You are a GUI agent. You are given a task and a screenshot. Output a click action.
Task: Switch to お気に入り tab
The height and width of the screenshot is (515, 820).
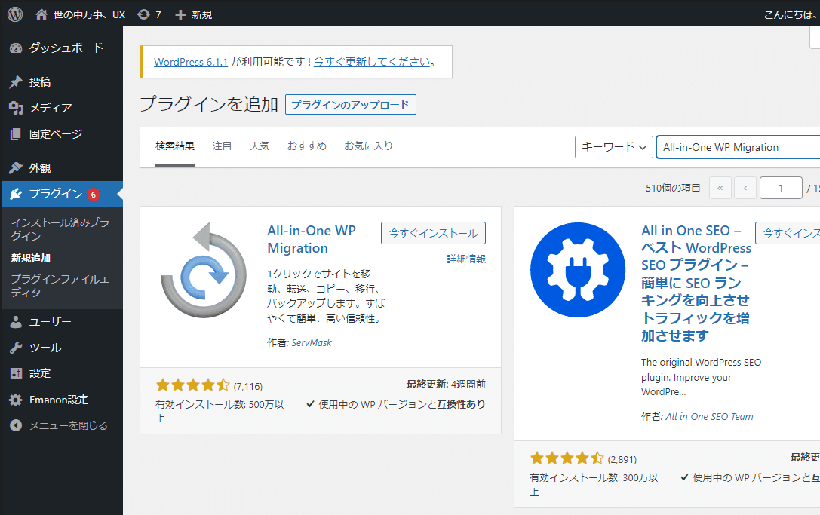tap(368, 146)
